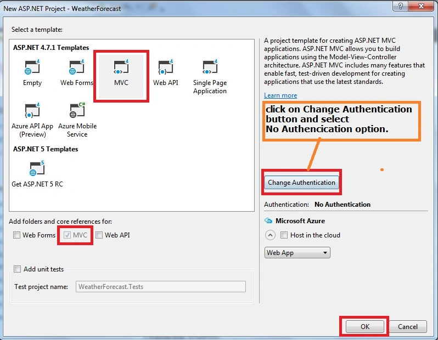Screen dimensions: 438x340
Task: Choose Azure API App (Preview) template icon
Action: point(32,110)
